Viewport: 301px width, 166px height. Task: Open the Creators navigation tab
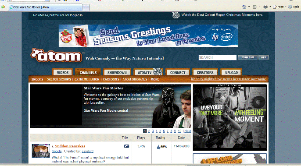point(205,73)
